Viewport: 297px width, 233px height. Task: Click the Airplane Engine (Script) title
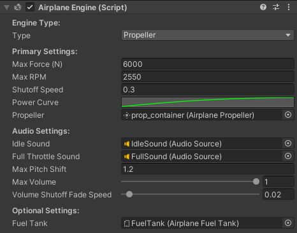pyautogui.click(x=82, y=8)
